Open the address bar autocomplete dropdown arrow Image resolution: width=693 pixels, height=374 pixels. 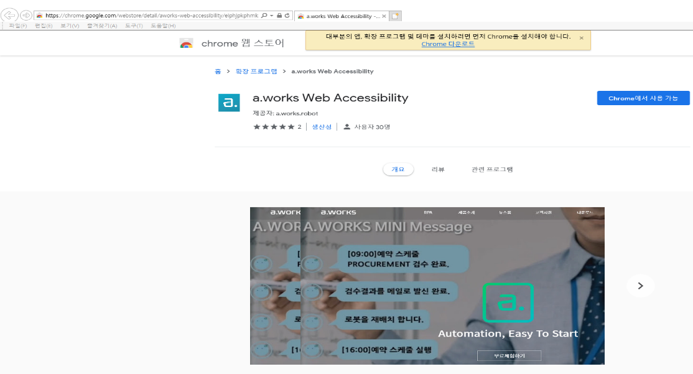point(271,16)
